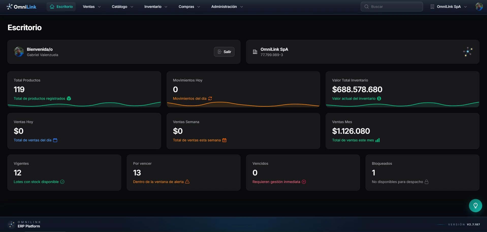The image size is (487, 232).
Task: Expand the Ventas menu chevron
Action: (99, 7)
